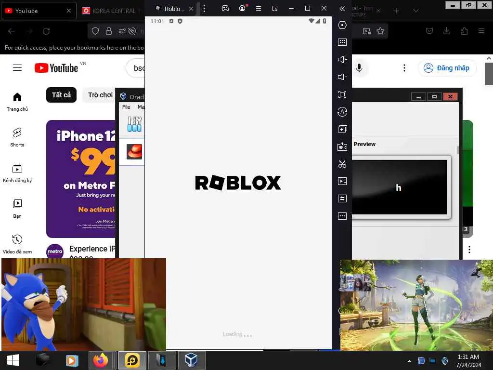
Task: Bookmark page with star icon
Action: coord(380,31)
